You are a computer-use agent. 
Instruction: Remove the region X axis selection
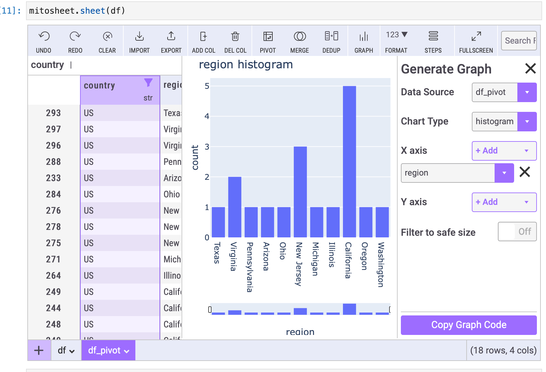[x=525, y=172]
